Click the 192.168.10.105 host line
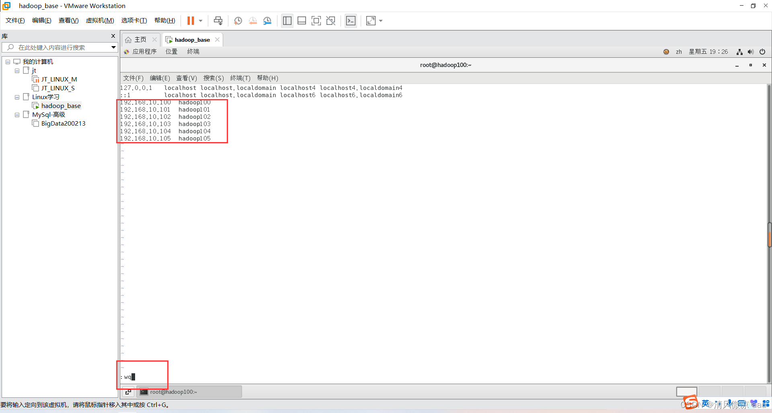Screen dimensions: 772x413 165,138
